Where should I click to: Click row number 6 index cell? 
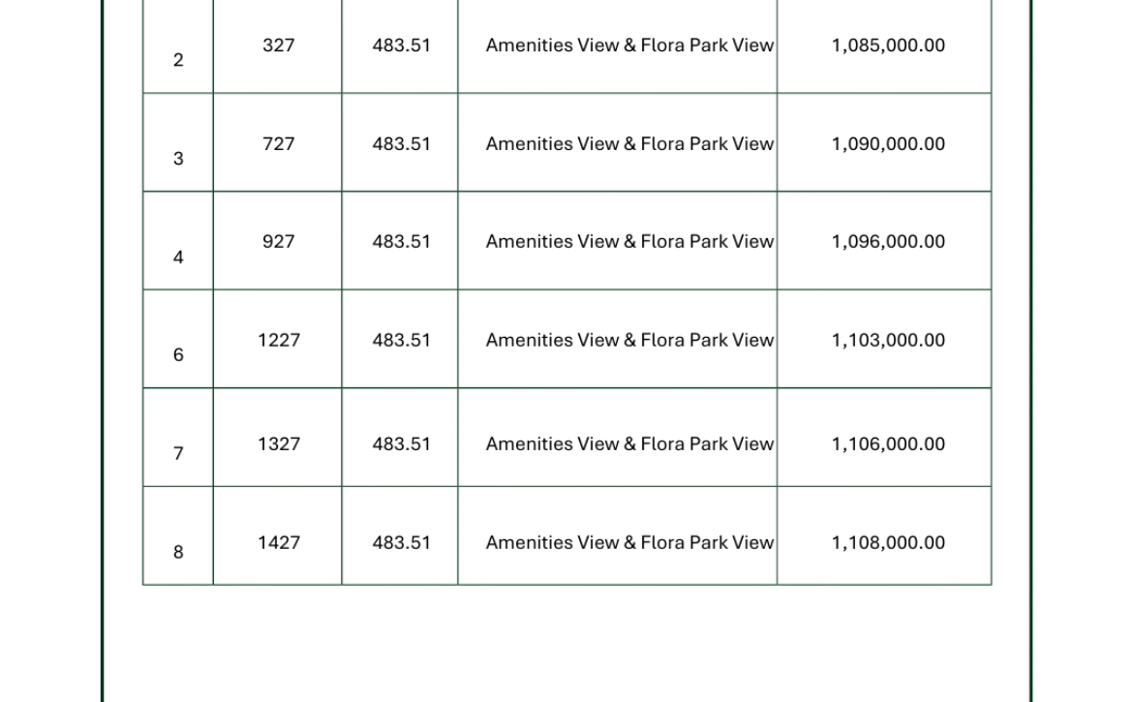[x=178, y=340]
